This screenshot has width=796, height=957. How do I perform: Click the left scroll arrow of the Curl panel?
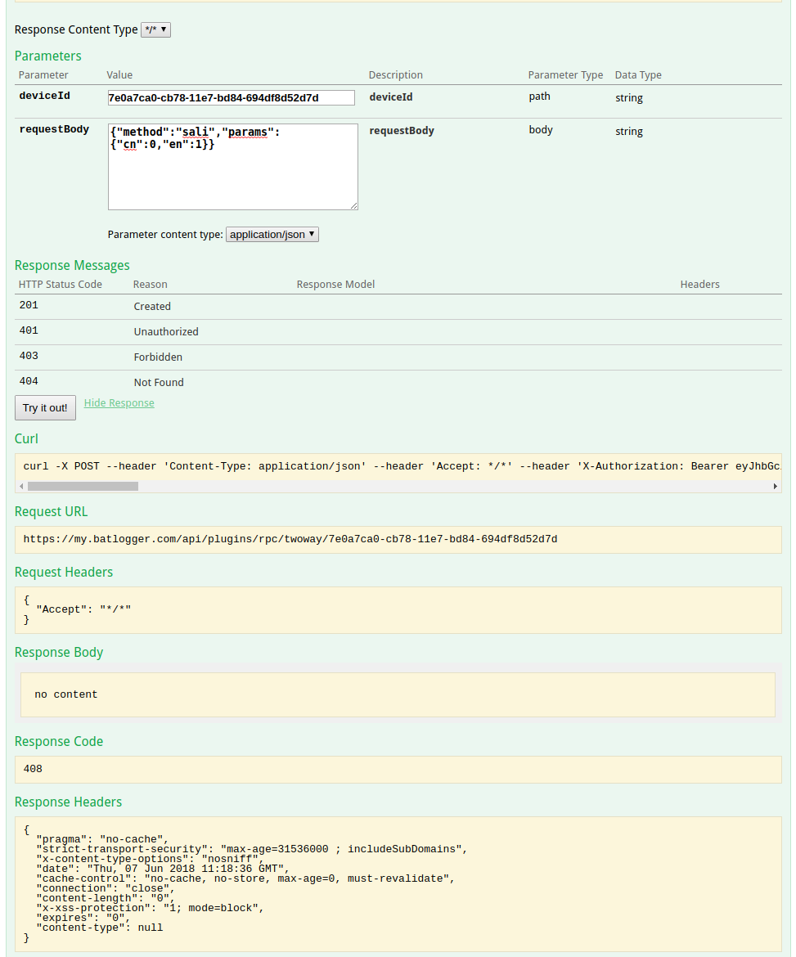click(21, 485)
